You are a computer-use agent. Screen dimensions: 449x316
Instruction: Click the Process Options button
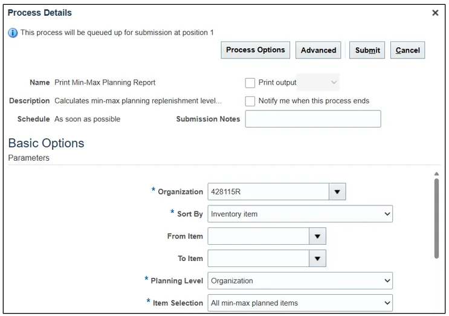[256, 50]
